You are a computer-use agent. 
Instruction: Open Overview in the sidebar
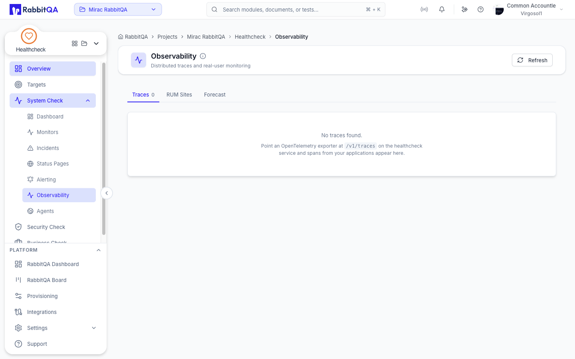pos(53,69)
